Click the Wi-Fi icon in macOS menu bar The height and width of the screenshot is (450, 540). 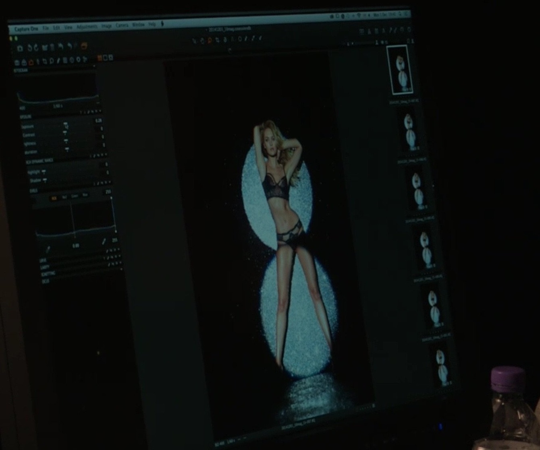tap(358, 15)
